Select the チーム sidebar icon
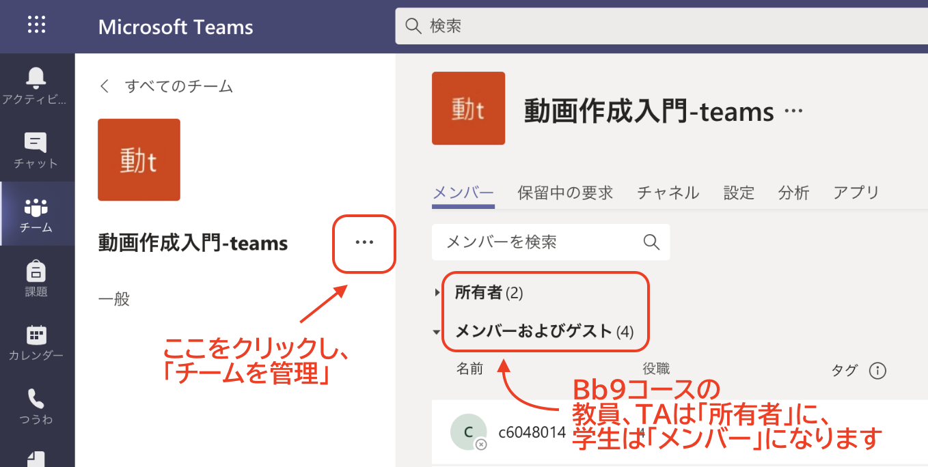This screenshot has width=928, height=467. coord(36,208)
